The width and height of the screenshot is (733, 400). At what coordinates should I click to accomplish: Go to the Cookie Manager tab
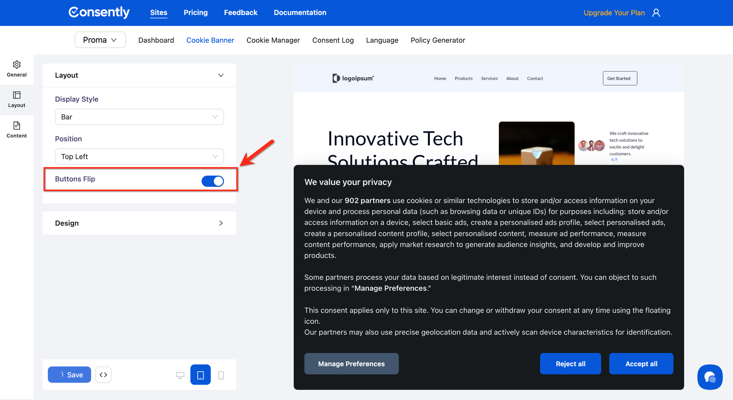(x=273, y=40)
